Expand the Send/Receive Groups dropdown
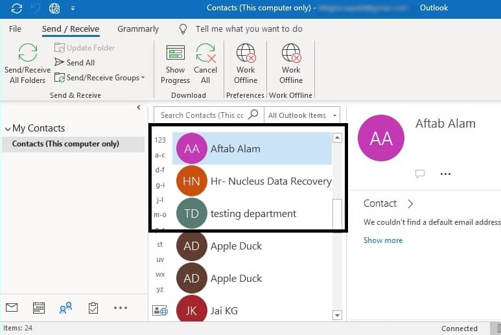 [x=99, y=78]
